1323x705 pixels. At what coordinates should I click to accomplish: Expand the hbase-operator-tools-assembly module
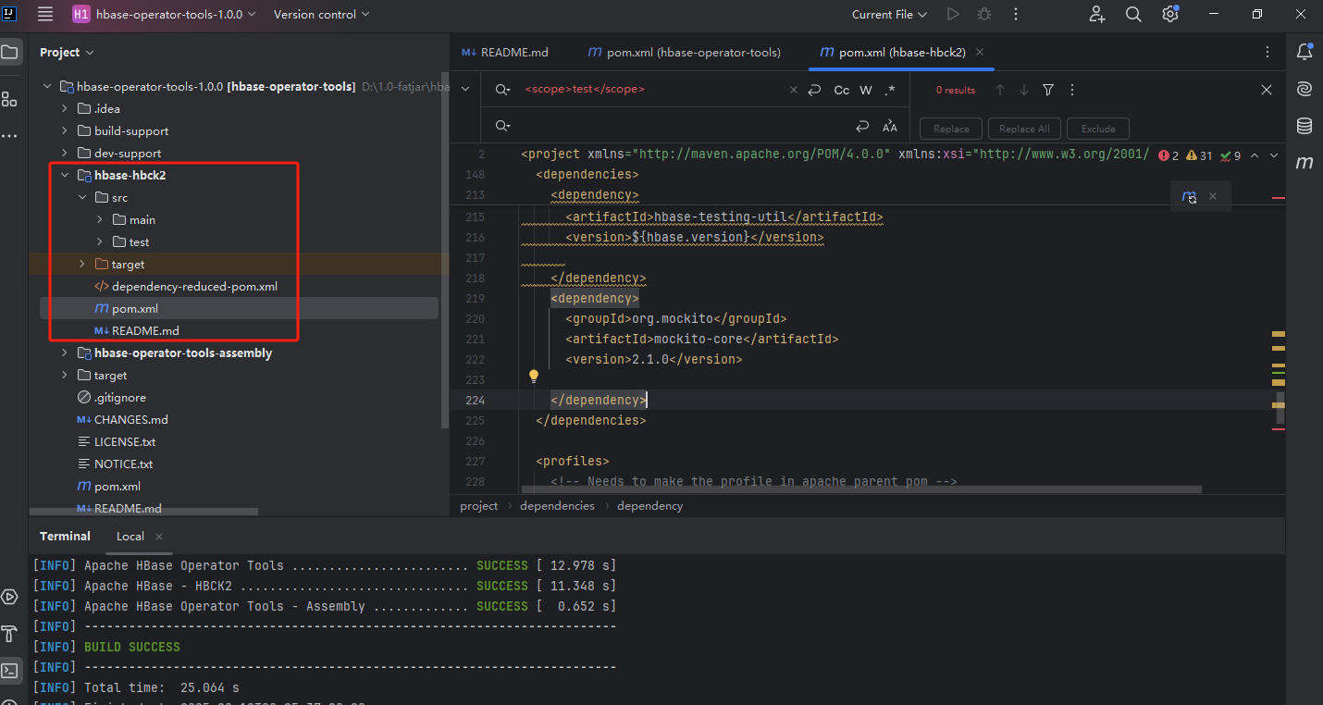(64, 353)
